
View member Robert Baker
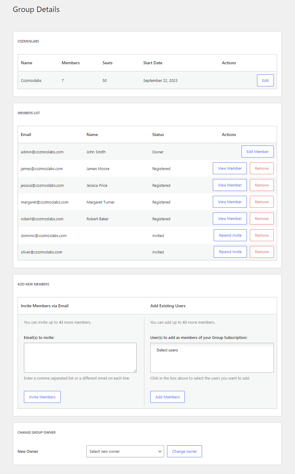(230, 218)
